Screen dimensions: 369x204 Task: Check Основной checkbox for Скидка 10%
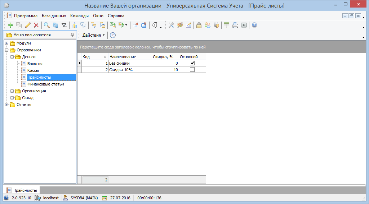(x=192, y=70)
